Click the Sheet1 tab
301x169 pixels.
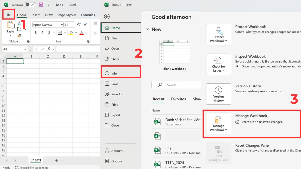pos(36,160)
